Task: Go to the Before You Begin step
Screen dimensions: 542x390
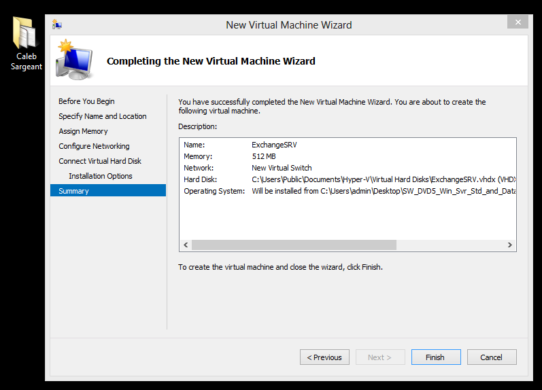Action: tap(86, 101)
